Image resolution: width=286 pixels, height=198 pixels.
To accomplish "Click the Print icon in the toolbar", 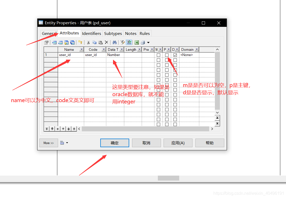I will pos(143,42).
